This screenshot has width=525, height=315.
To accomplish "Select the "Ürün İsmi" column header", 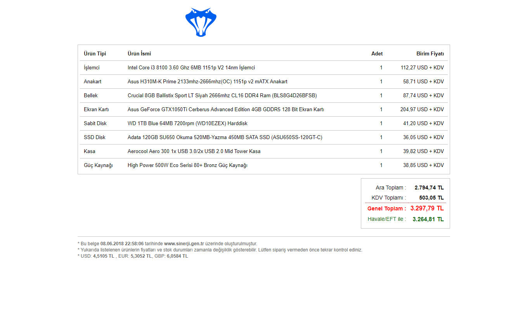I will point(139,54).
